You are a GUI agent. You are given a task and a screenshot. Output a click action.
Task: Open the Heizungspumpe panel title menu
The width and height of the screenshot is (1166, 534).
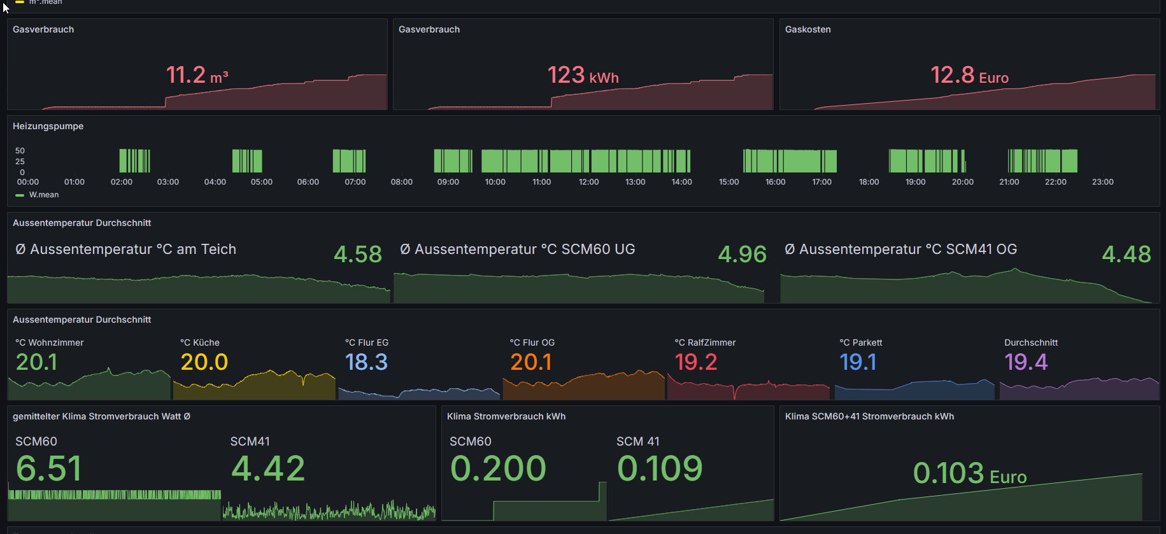click(x=48, y=126)
